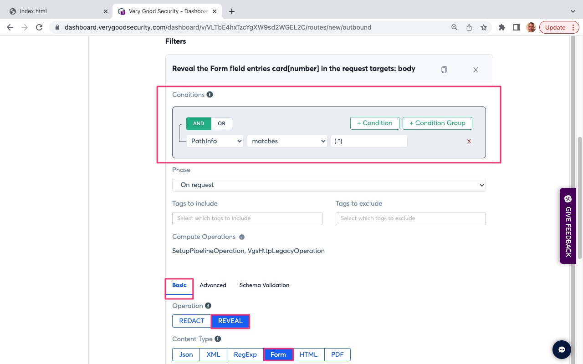Remove filter with the X icon
The width and height of the screenshot is (583, 364).
point(476,70)
